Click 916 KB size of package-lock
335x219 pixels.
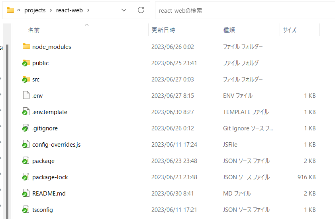point(307,177)
